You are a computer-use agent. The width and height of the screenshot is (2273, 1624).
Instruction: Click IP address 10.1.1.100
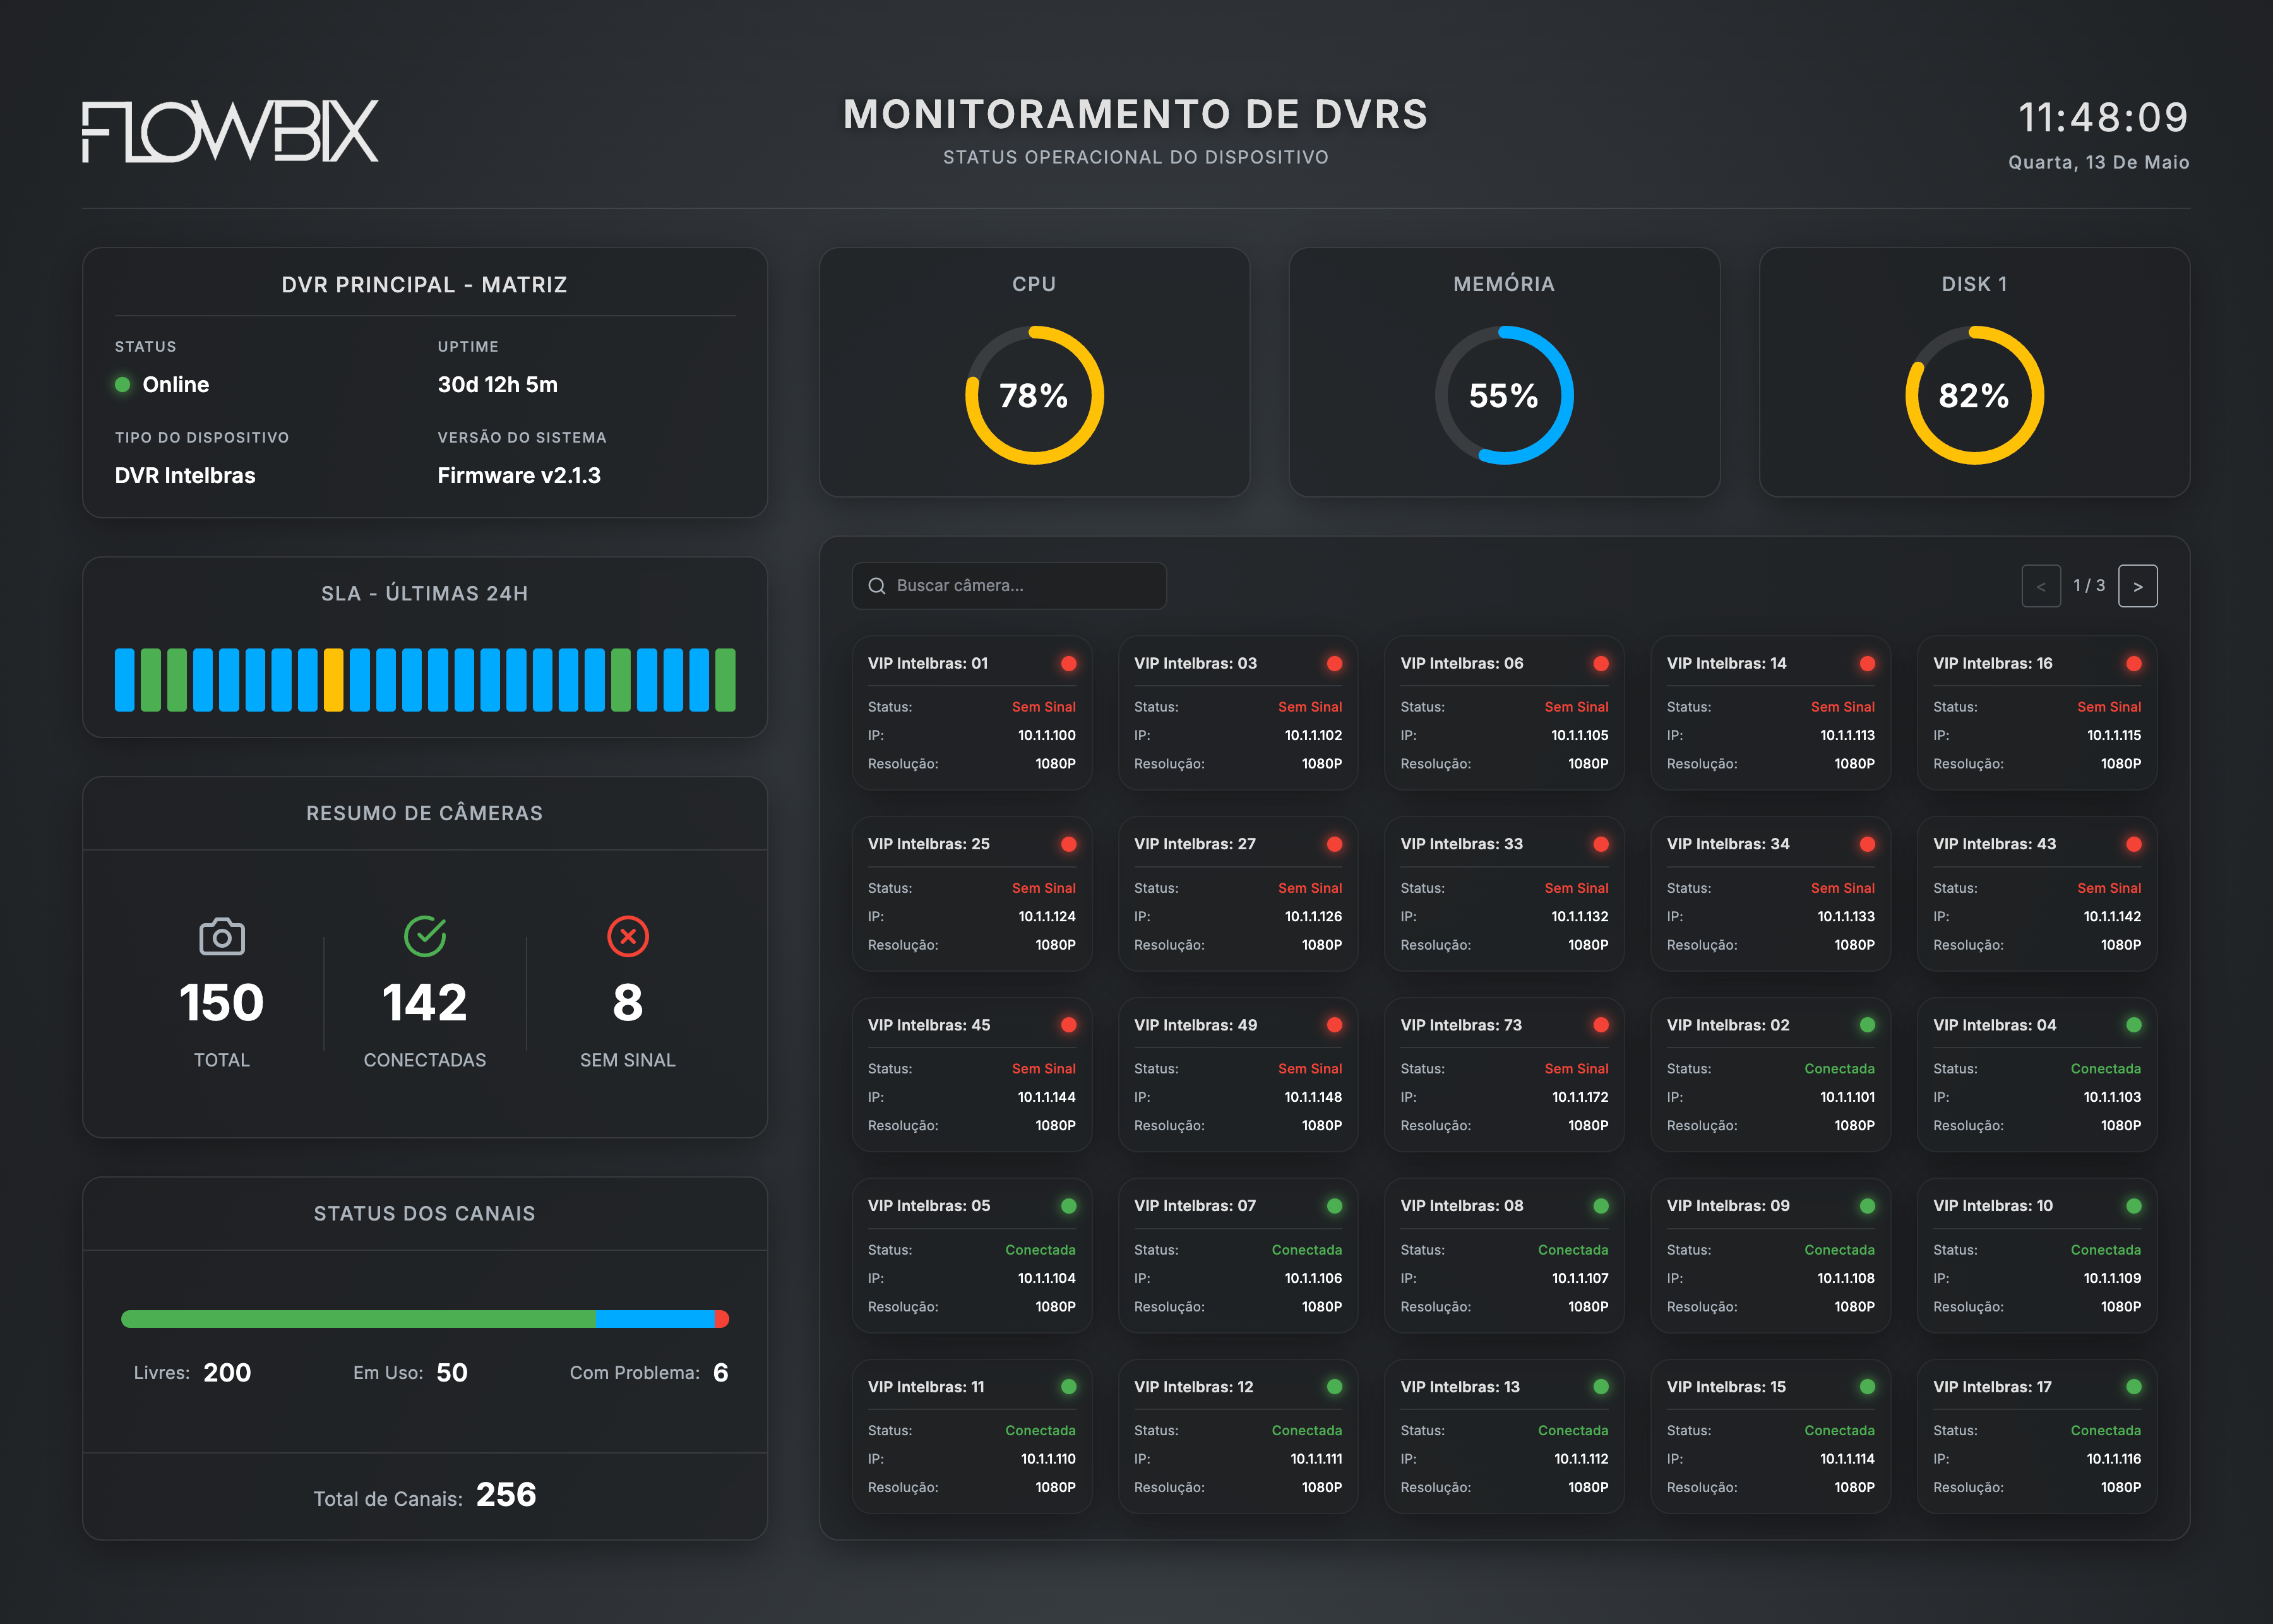(1047, 735)
